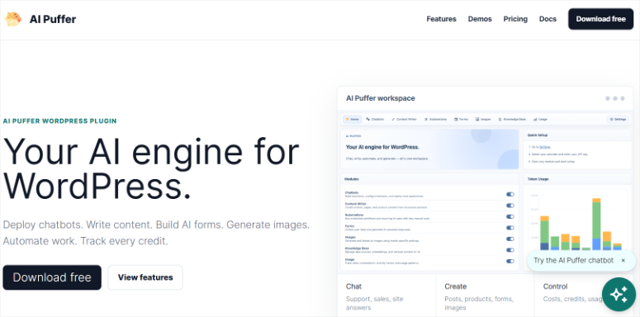Switch to the Images workspace tab
Screen dimensions: 640x317
(x=483, y=119)
